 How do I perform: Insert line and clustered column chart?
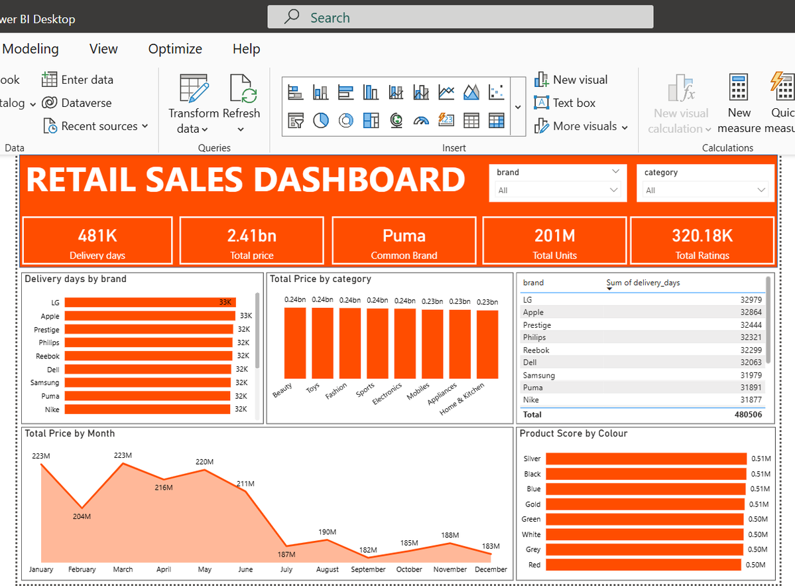click(421, 92)
